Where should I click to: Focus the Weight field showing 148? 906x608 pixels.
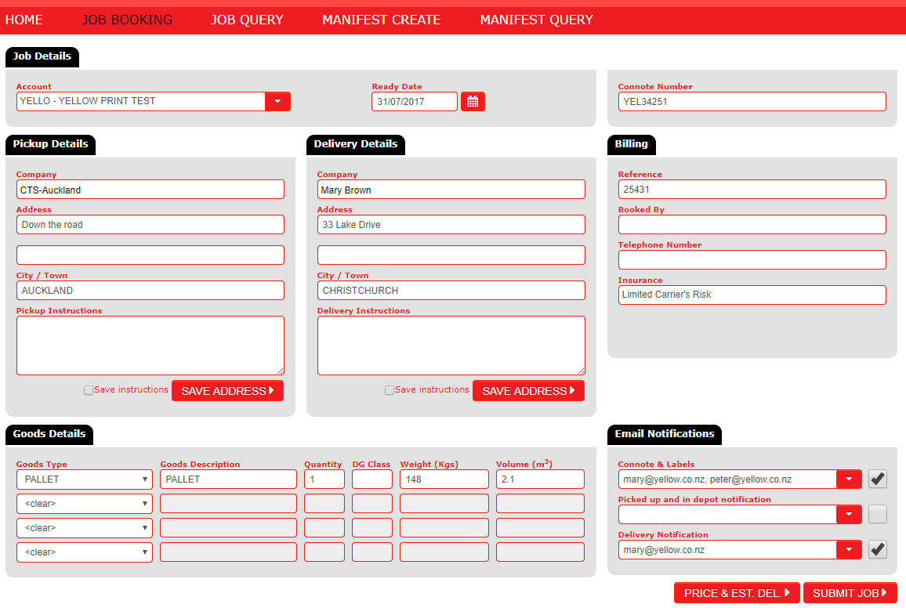coord(444,480)
